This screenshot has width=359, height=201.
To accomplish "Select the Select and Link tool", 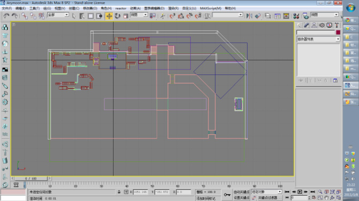I will [24, 16].
